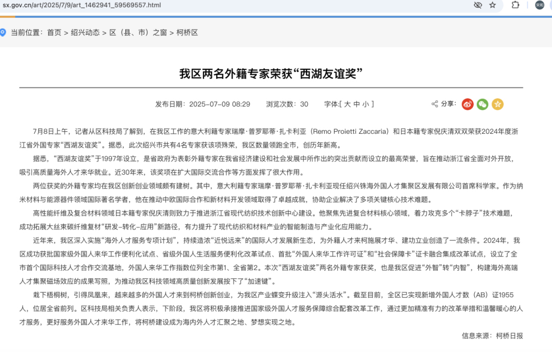The image size is (552, 352).
Task: Click the blue location pin icon
Action: point(3,32)
